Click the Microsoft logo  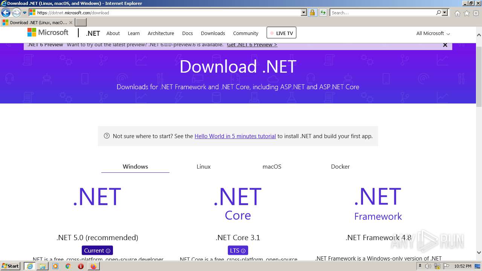pyautogui.click(x=48, y=33)
